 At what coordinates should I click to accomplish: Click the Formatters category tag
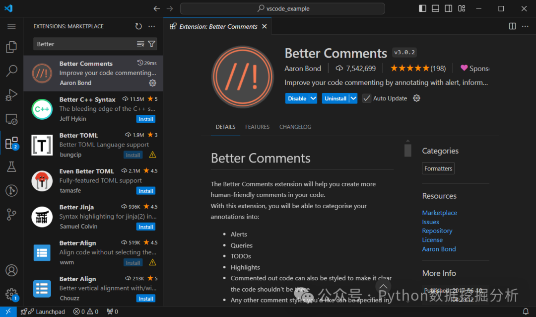[x=438, y=168]
